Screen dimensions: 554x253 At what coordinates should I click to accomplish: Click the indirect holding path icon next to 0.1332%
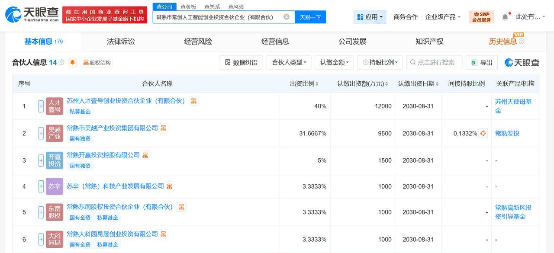point(483,133)
